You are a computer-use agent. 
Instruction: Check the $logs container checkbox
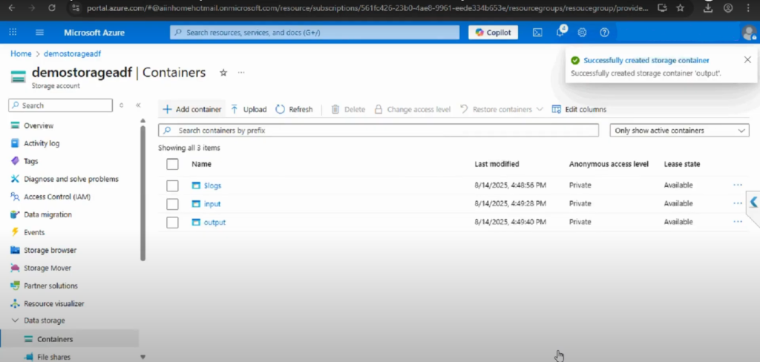click(172, 185)
